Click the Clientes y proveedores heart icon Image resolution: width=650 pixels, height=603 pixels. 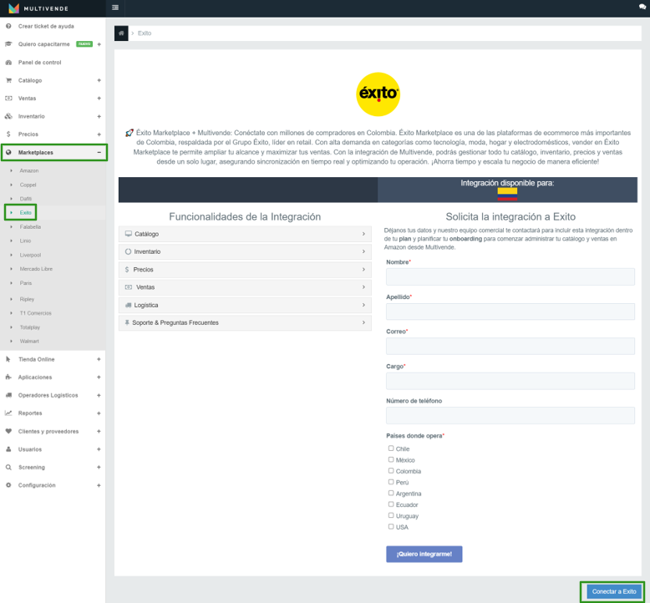tap(8, 432)
